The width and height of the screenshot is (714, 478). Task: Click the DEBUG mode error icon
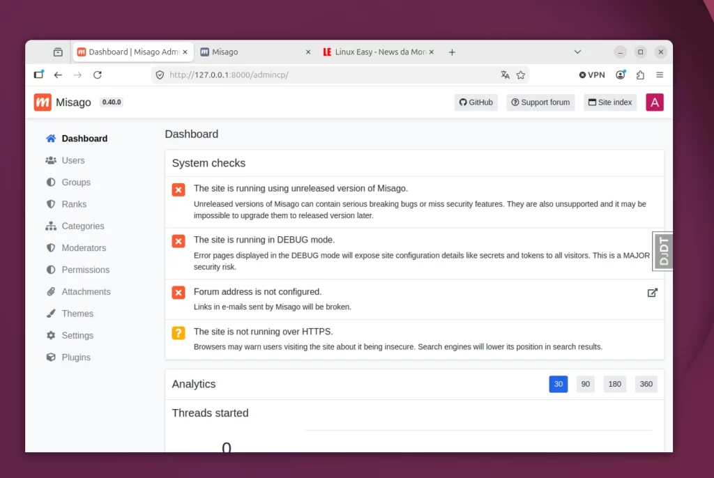click(x=178, y=241)
